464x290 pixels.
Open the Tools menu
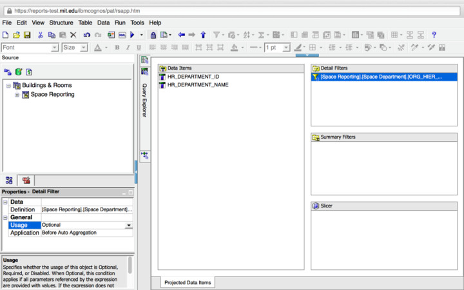137,23
